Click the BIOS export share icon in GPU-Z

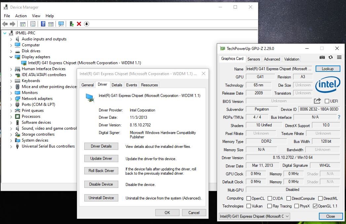pos(317,101)
